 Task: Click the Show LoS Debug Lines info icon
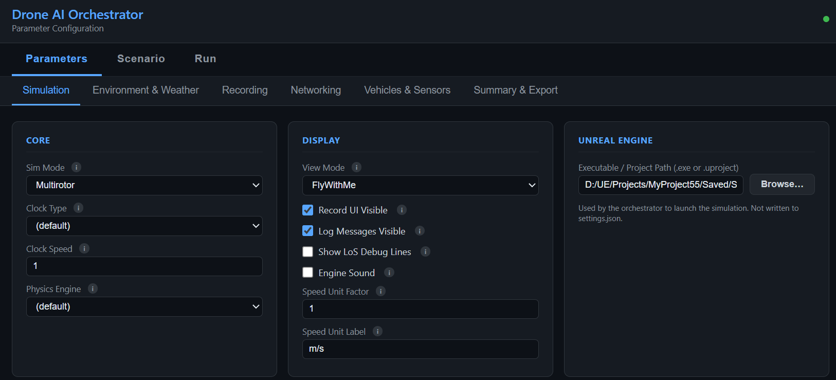425,251
